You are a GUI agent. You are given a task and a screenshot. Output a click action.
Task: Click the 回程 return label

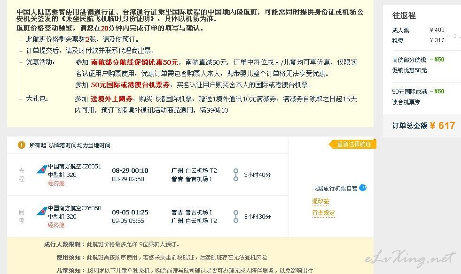(x=21, y=216)
